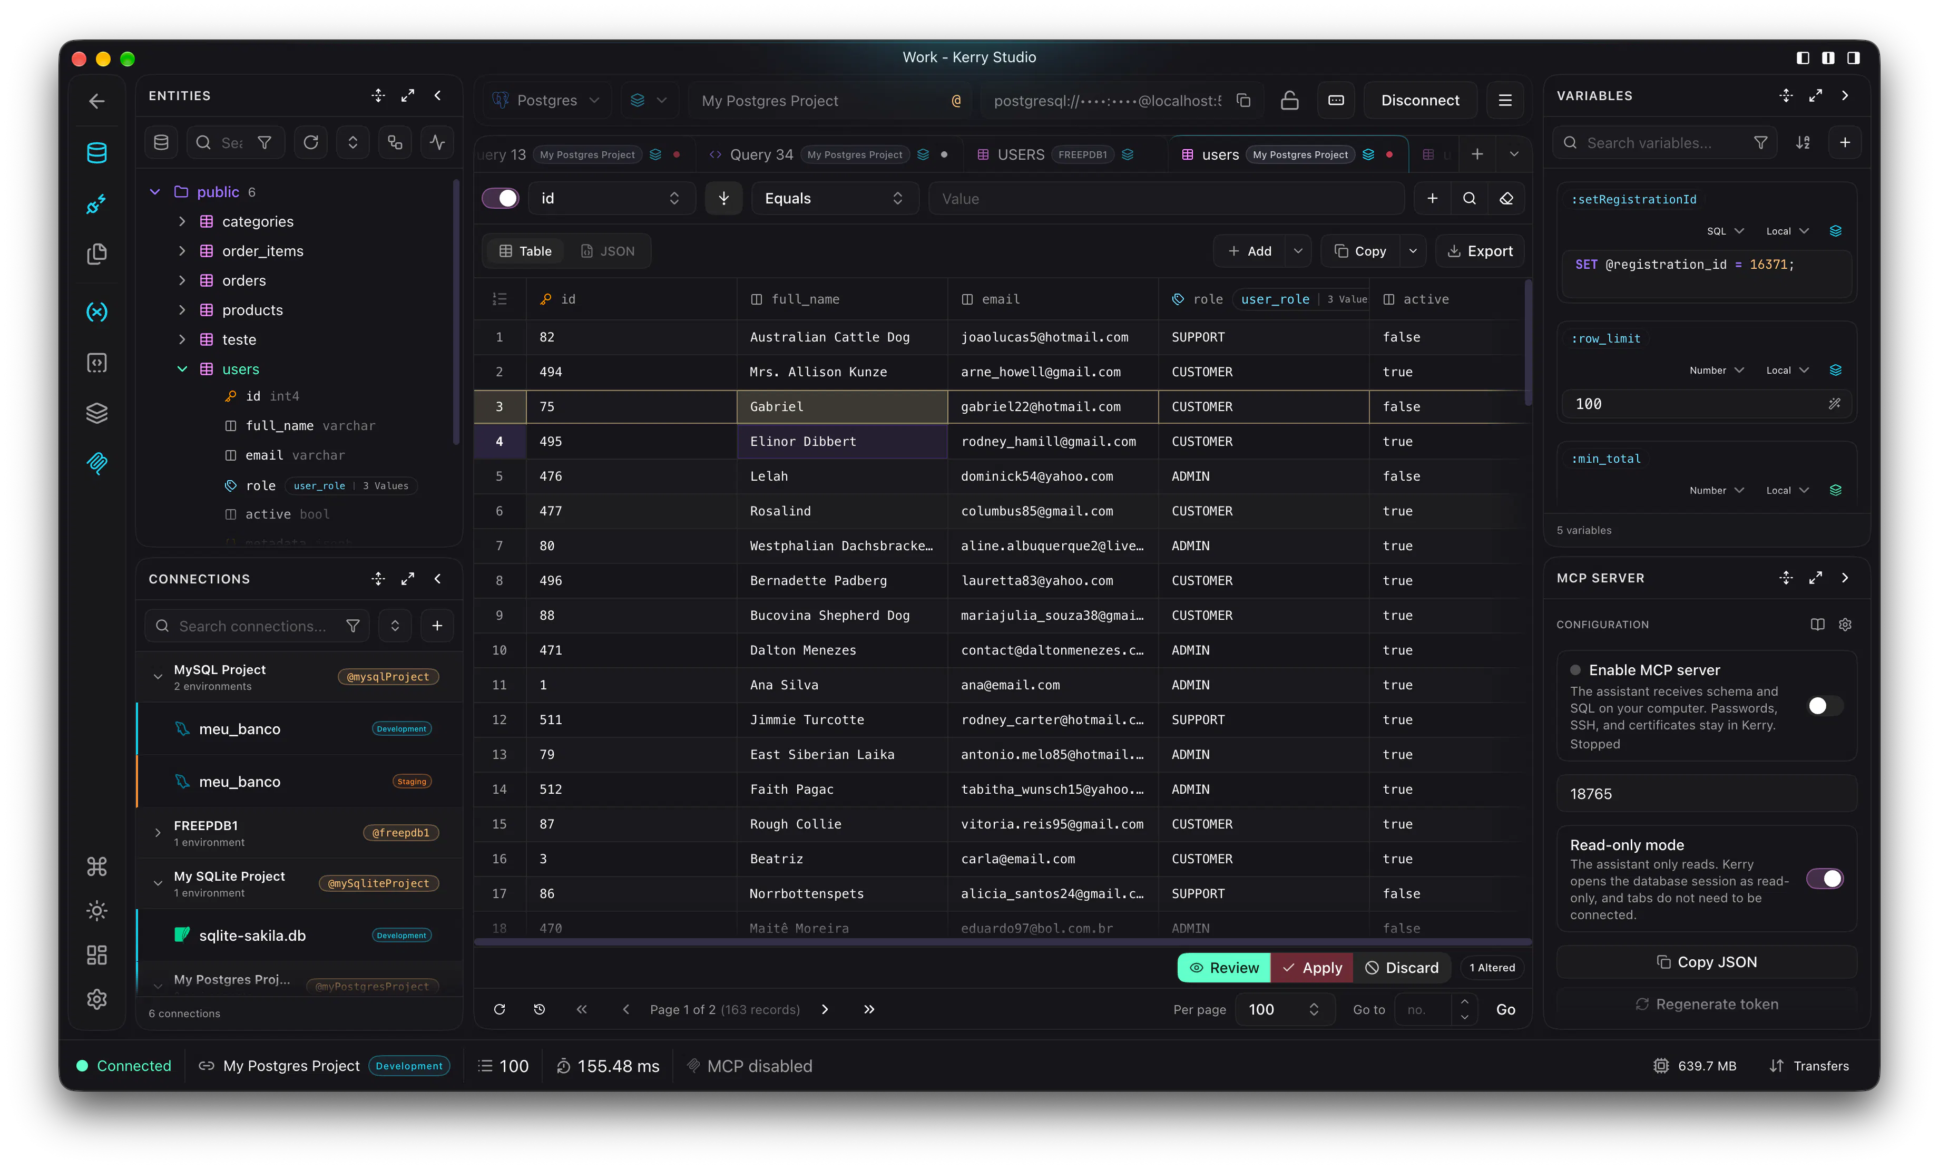Open the hamburger menu next to Disconnect
This screenshot has height=1169, width=1939.
1505,100
